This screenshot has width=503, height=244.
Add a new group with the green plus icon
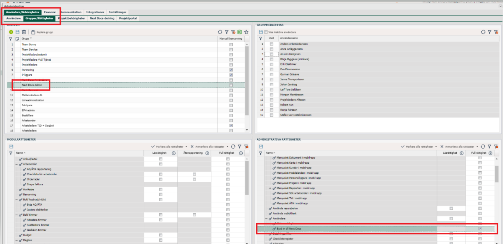click(11, 32)
